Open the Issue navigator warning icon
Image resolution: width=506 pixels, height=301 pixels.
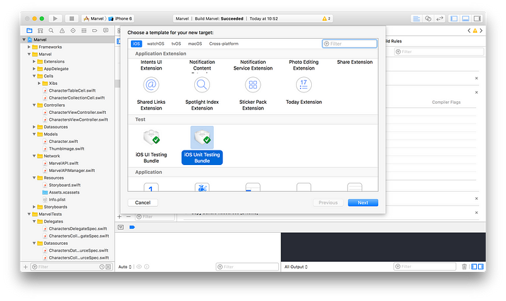tap(62, 30)
